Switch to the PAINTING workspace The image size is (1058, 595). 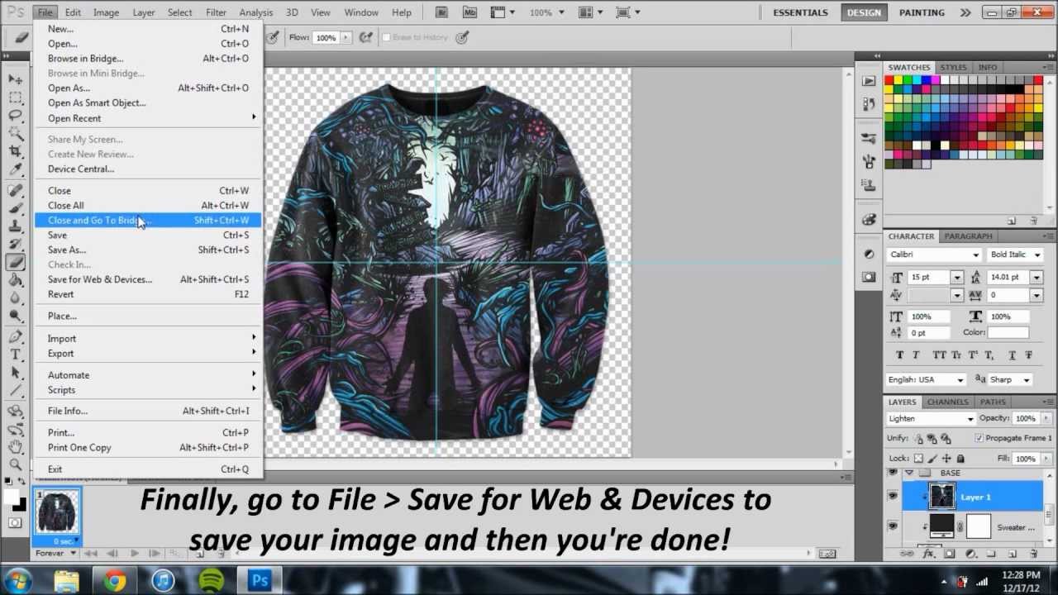click(922, 12)
